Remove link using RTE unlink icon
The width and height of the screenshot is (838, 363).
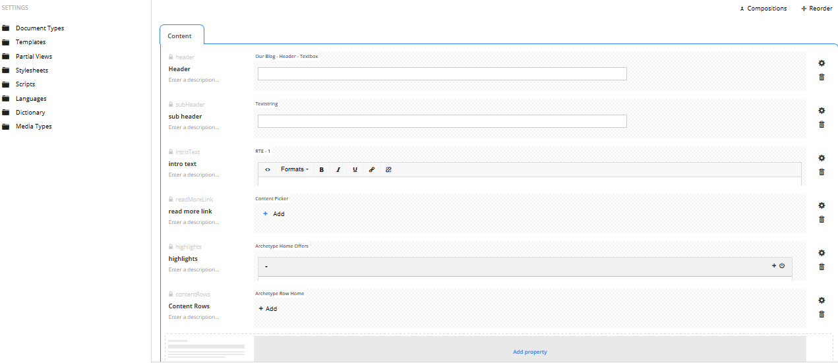tap(388, 169)
